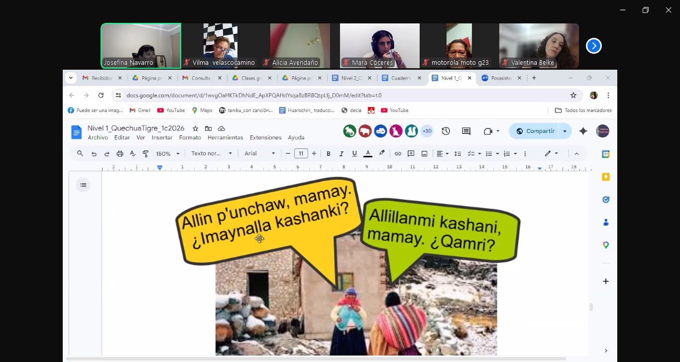Open the Herramientas menu
Image resolution: width=680 pixels, height=362 pixels.
click(225, 137)
